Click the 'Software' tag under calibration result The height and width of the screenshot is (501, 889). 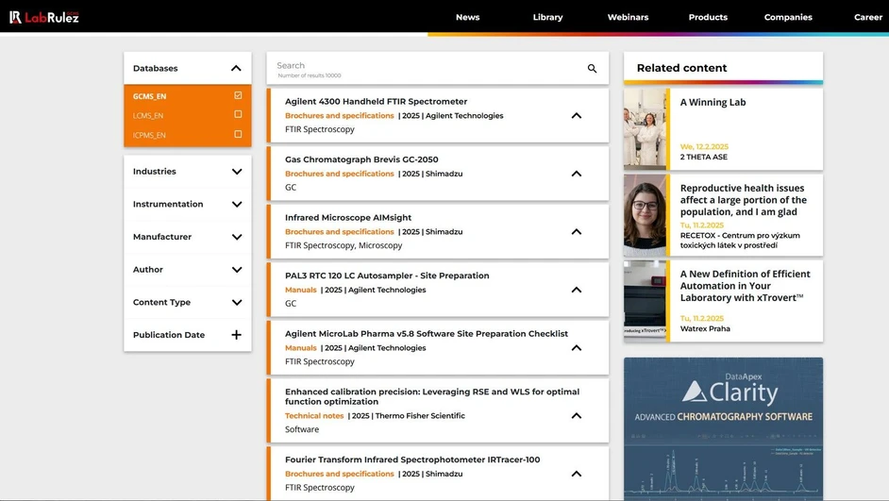pyautogui.click(x=302, y=429)
